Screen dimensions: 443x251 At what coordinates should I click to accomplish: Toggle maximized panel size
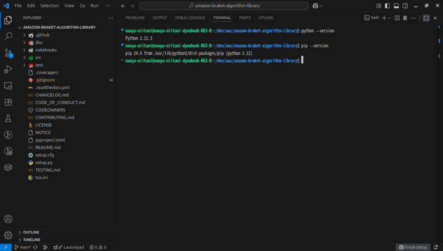[426, 18]
